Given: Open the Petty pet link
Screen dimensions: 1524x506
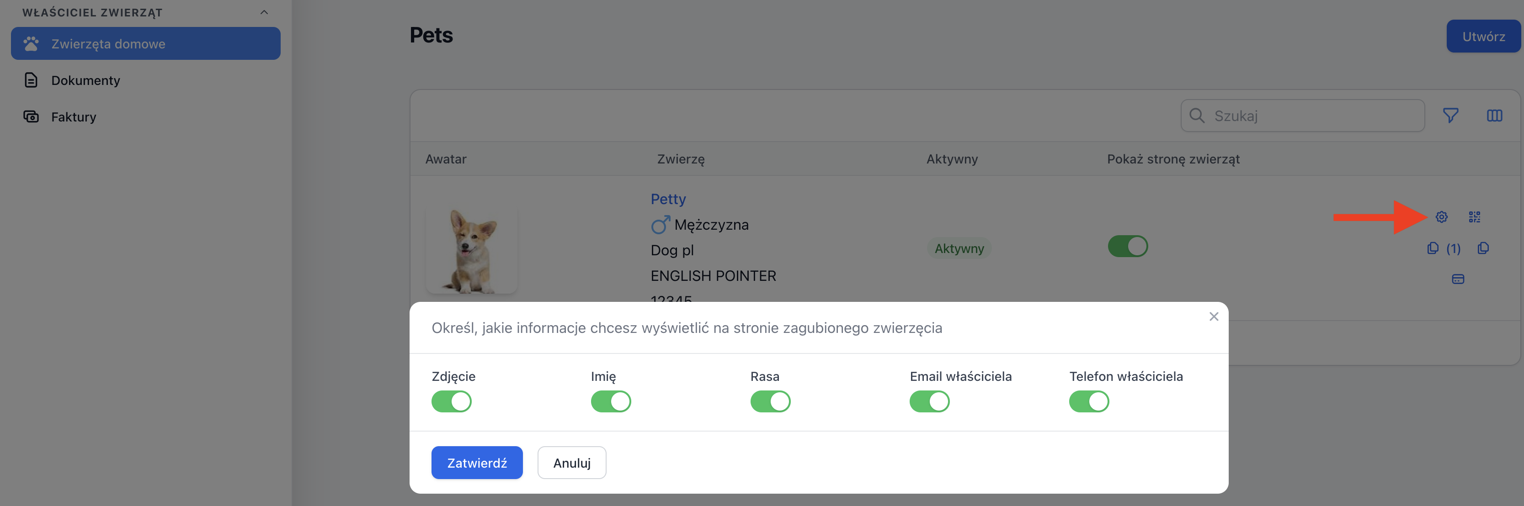Looking at the screenshot, I should click(668, 199).
